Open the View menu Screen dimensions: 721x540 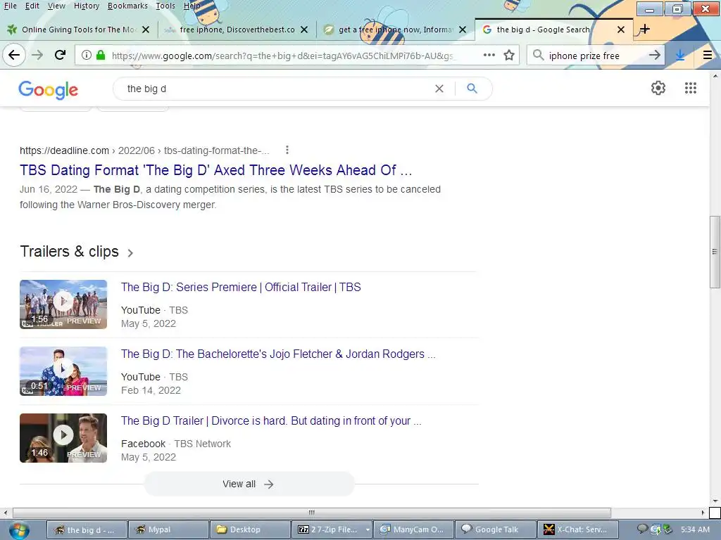pyautogui.click(x=56, y=6)
